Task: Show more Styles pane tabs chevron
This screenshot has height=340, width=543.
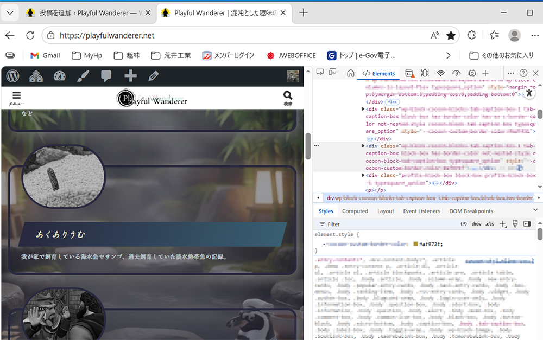Action: point(535,210)
